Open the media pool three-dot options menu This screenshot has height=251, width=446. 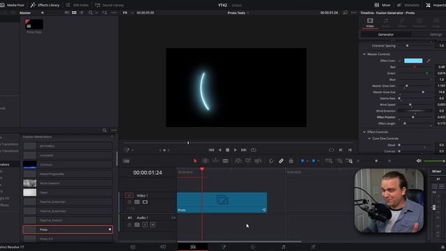pos(114,13)
